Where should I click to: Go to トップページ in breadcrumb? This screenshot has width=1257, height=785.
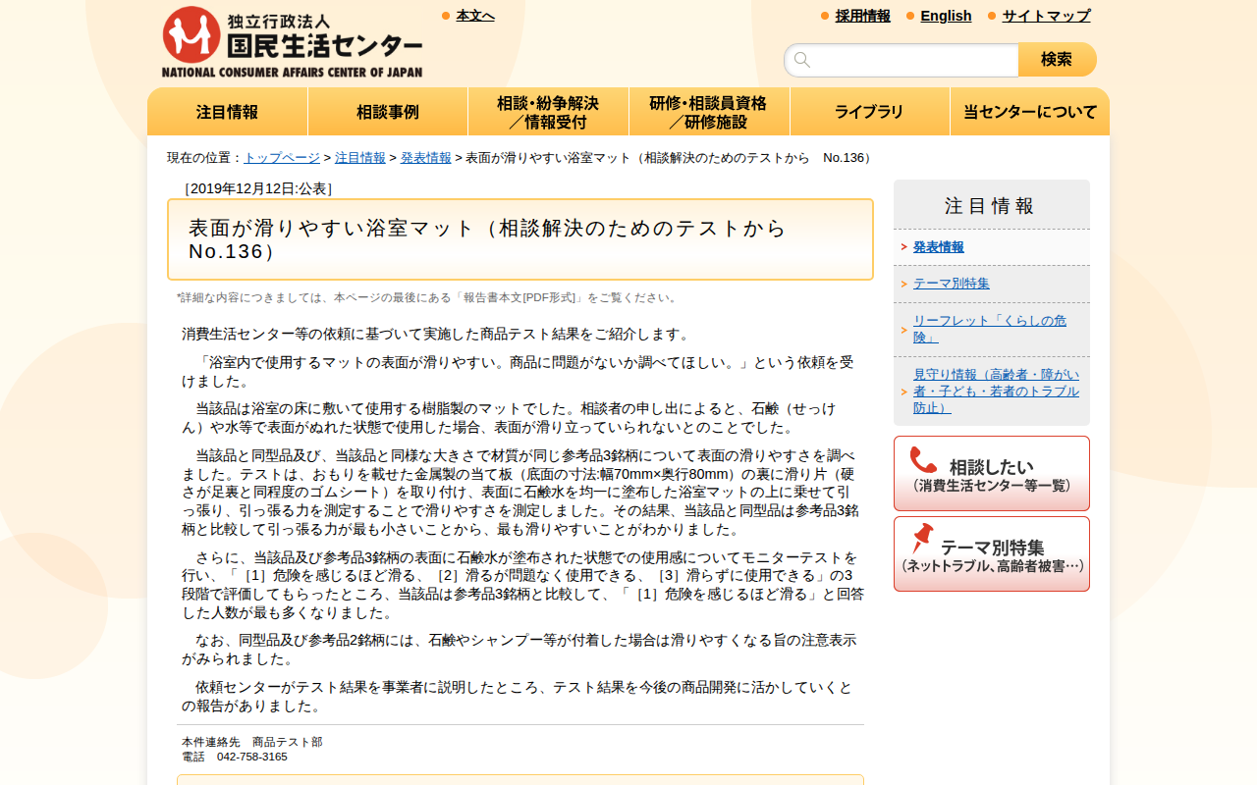(x=282, y=157)
